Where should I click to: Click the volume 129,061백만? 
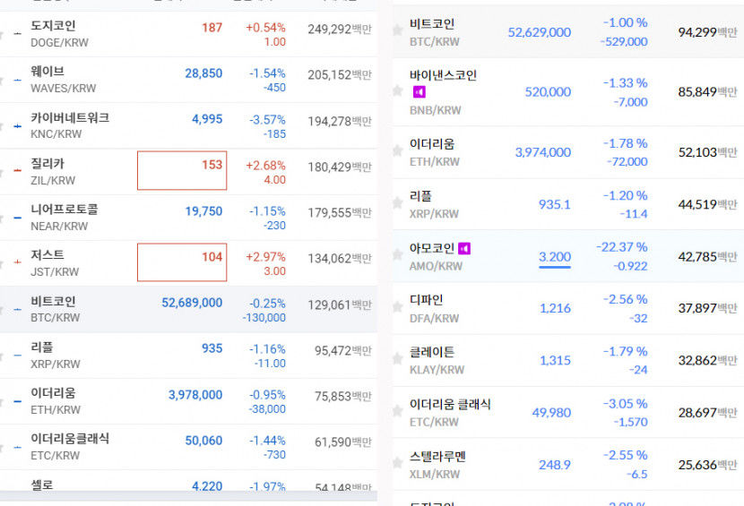[339, 304]
